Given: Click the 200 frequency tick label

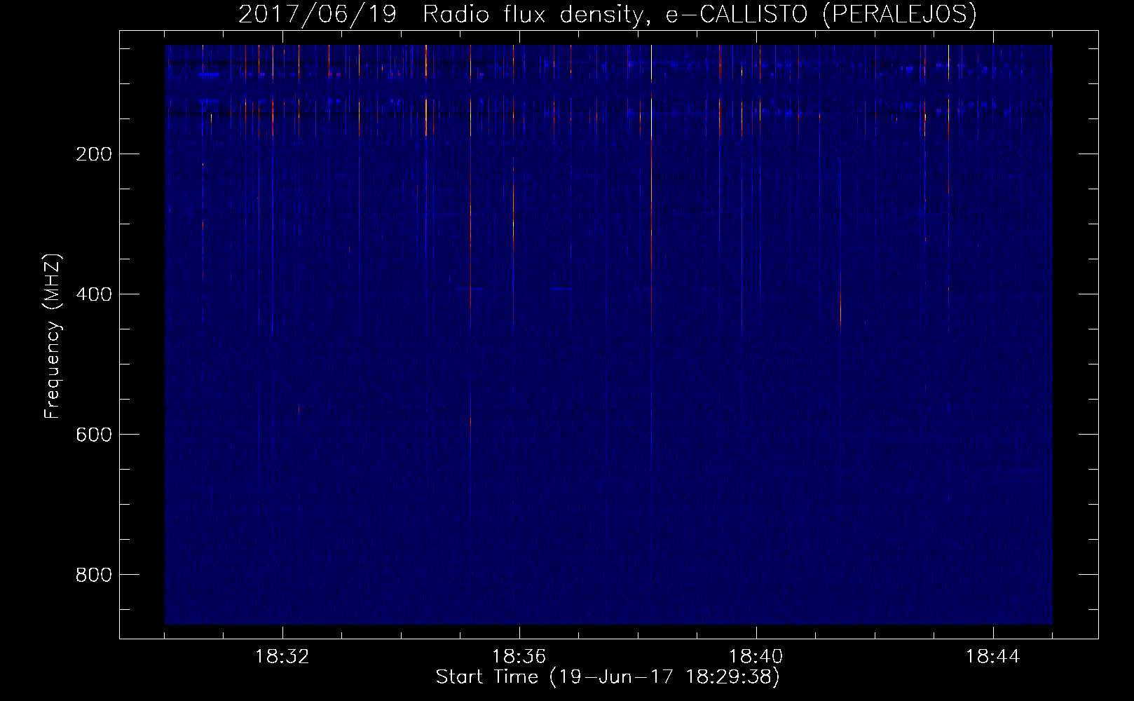Looking at the screenshot, I should pos(94,154).
